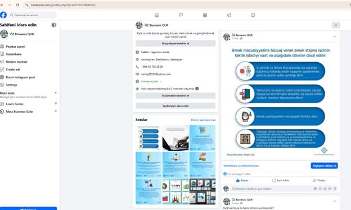Reload the page with browser refresh icon
The width and height of the screenshot is (351, 210).
click(x=17, y=5)
